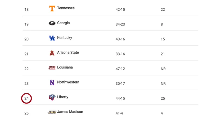
Task: Click Louisiana's NR previous rank
Action: 163,69
